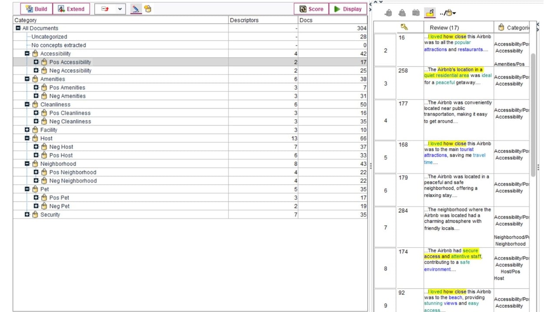Viewport: 556px width, 312px height.
Task: Click the Host category bucket icon
Action: click(x=35, y=138)
